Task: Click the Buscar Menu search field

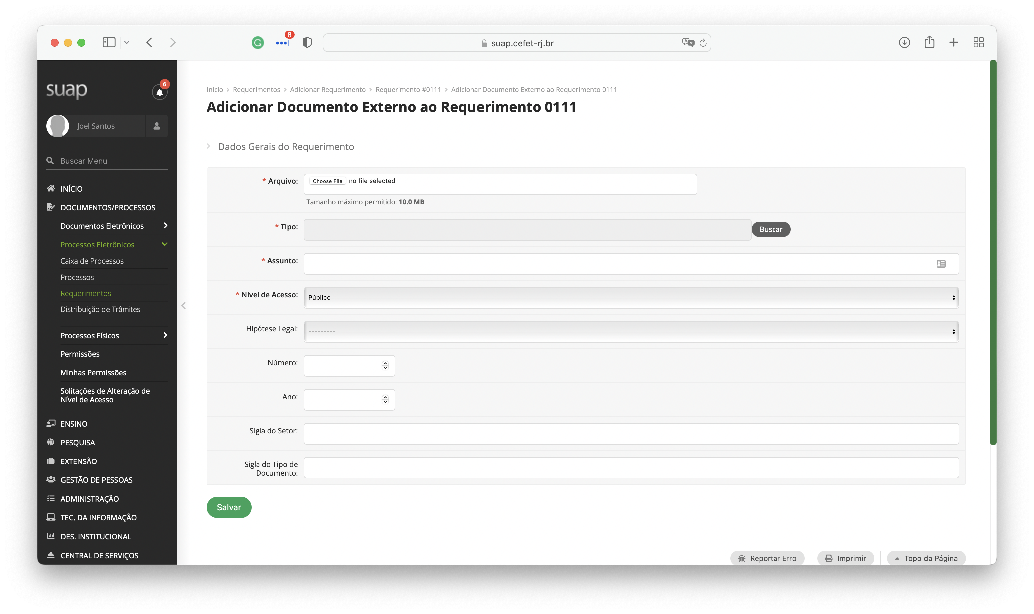Action: [x=107, y=161]
